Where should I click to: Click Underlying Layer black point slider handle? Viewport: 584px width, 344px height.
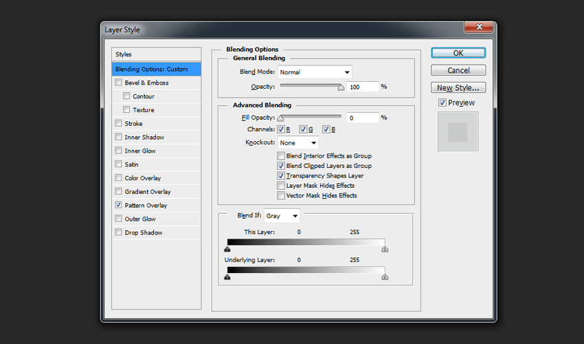click(227, 277)
